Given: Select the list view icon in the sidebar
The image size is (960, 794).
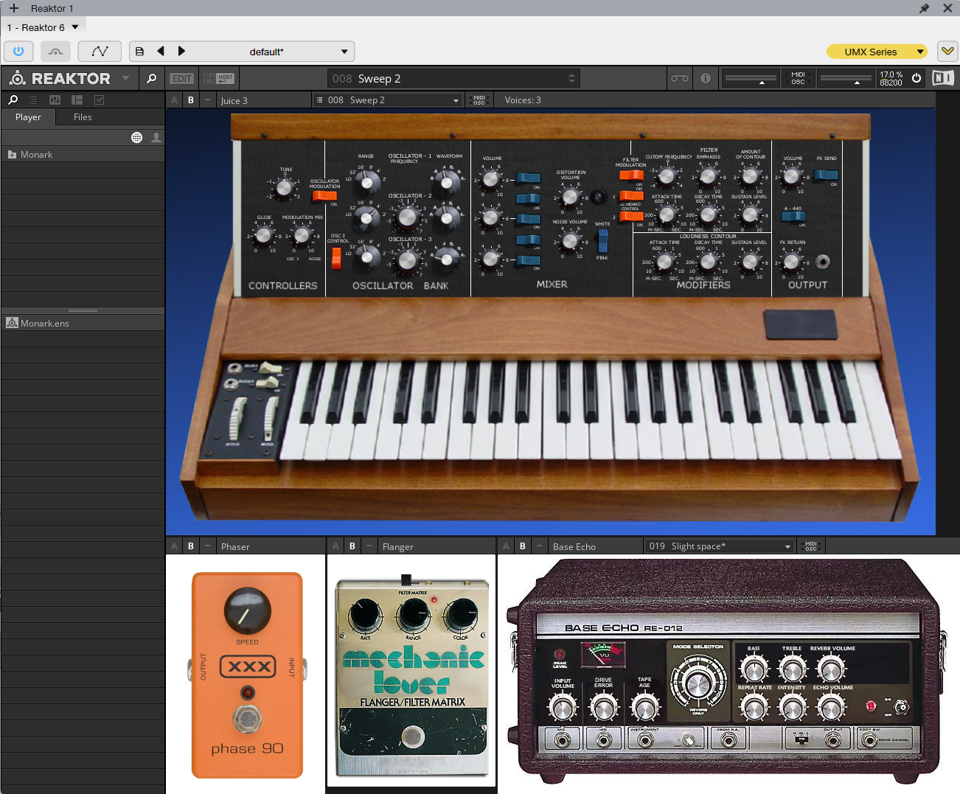Looking at the screenshot, I should click(32, 100).
